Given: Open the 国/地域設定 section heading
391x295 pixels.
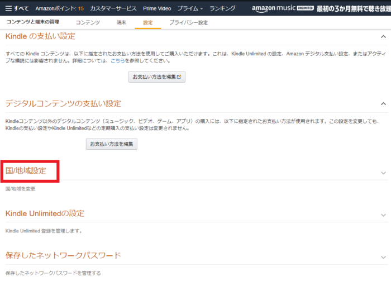Looking at the screenshot, I should point(26,170).
